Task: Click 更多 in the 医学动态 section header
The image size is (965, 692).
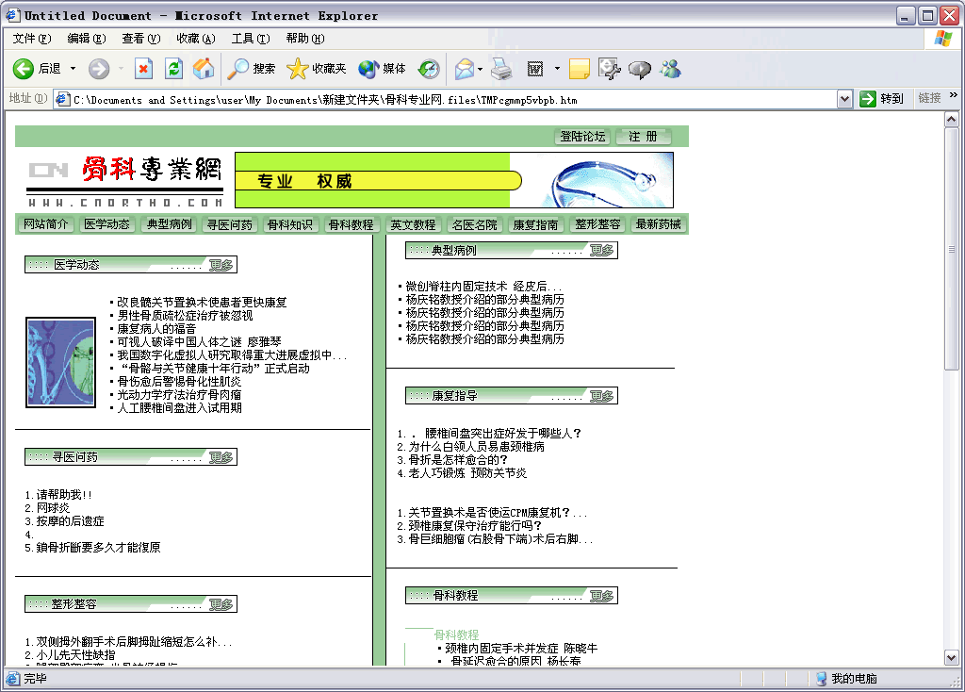Action: pyautogui.click(x=221, y=265)
